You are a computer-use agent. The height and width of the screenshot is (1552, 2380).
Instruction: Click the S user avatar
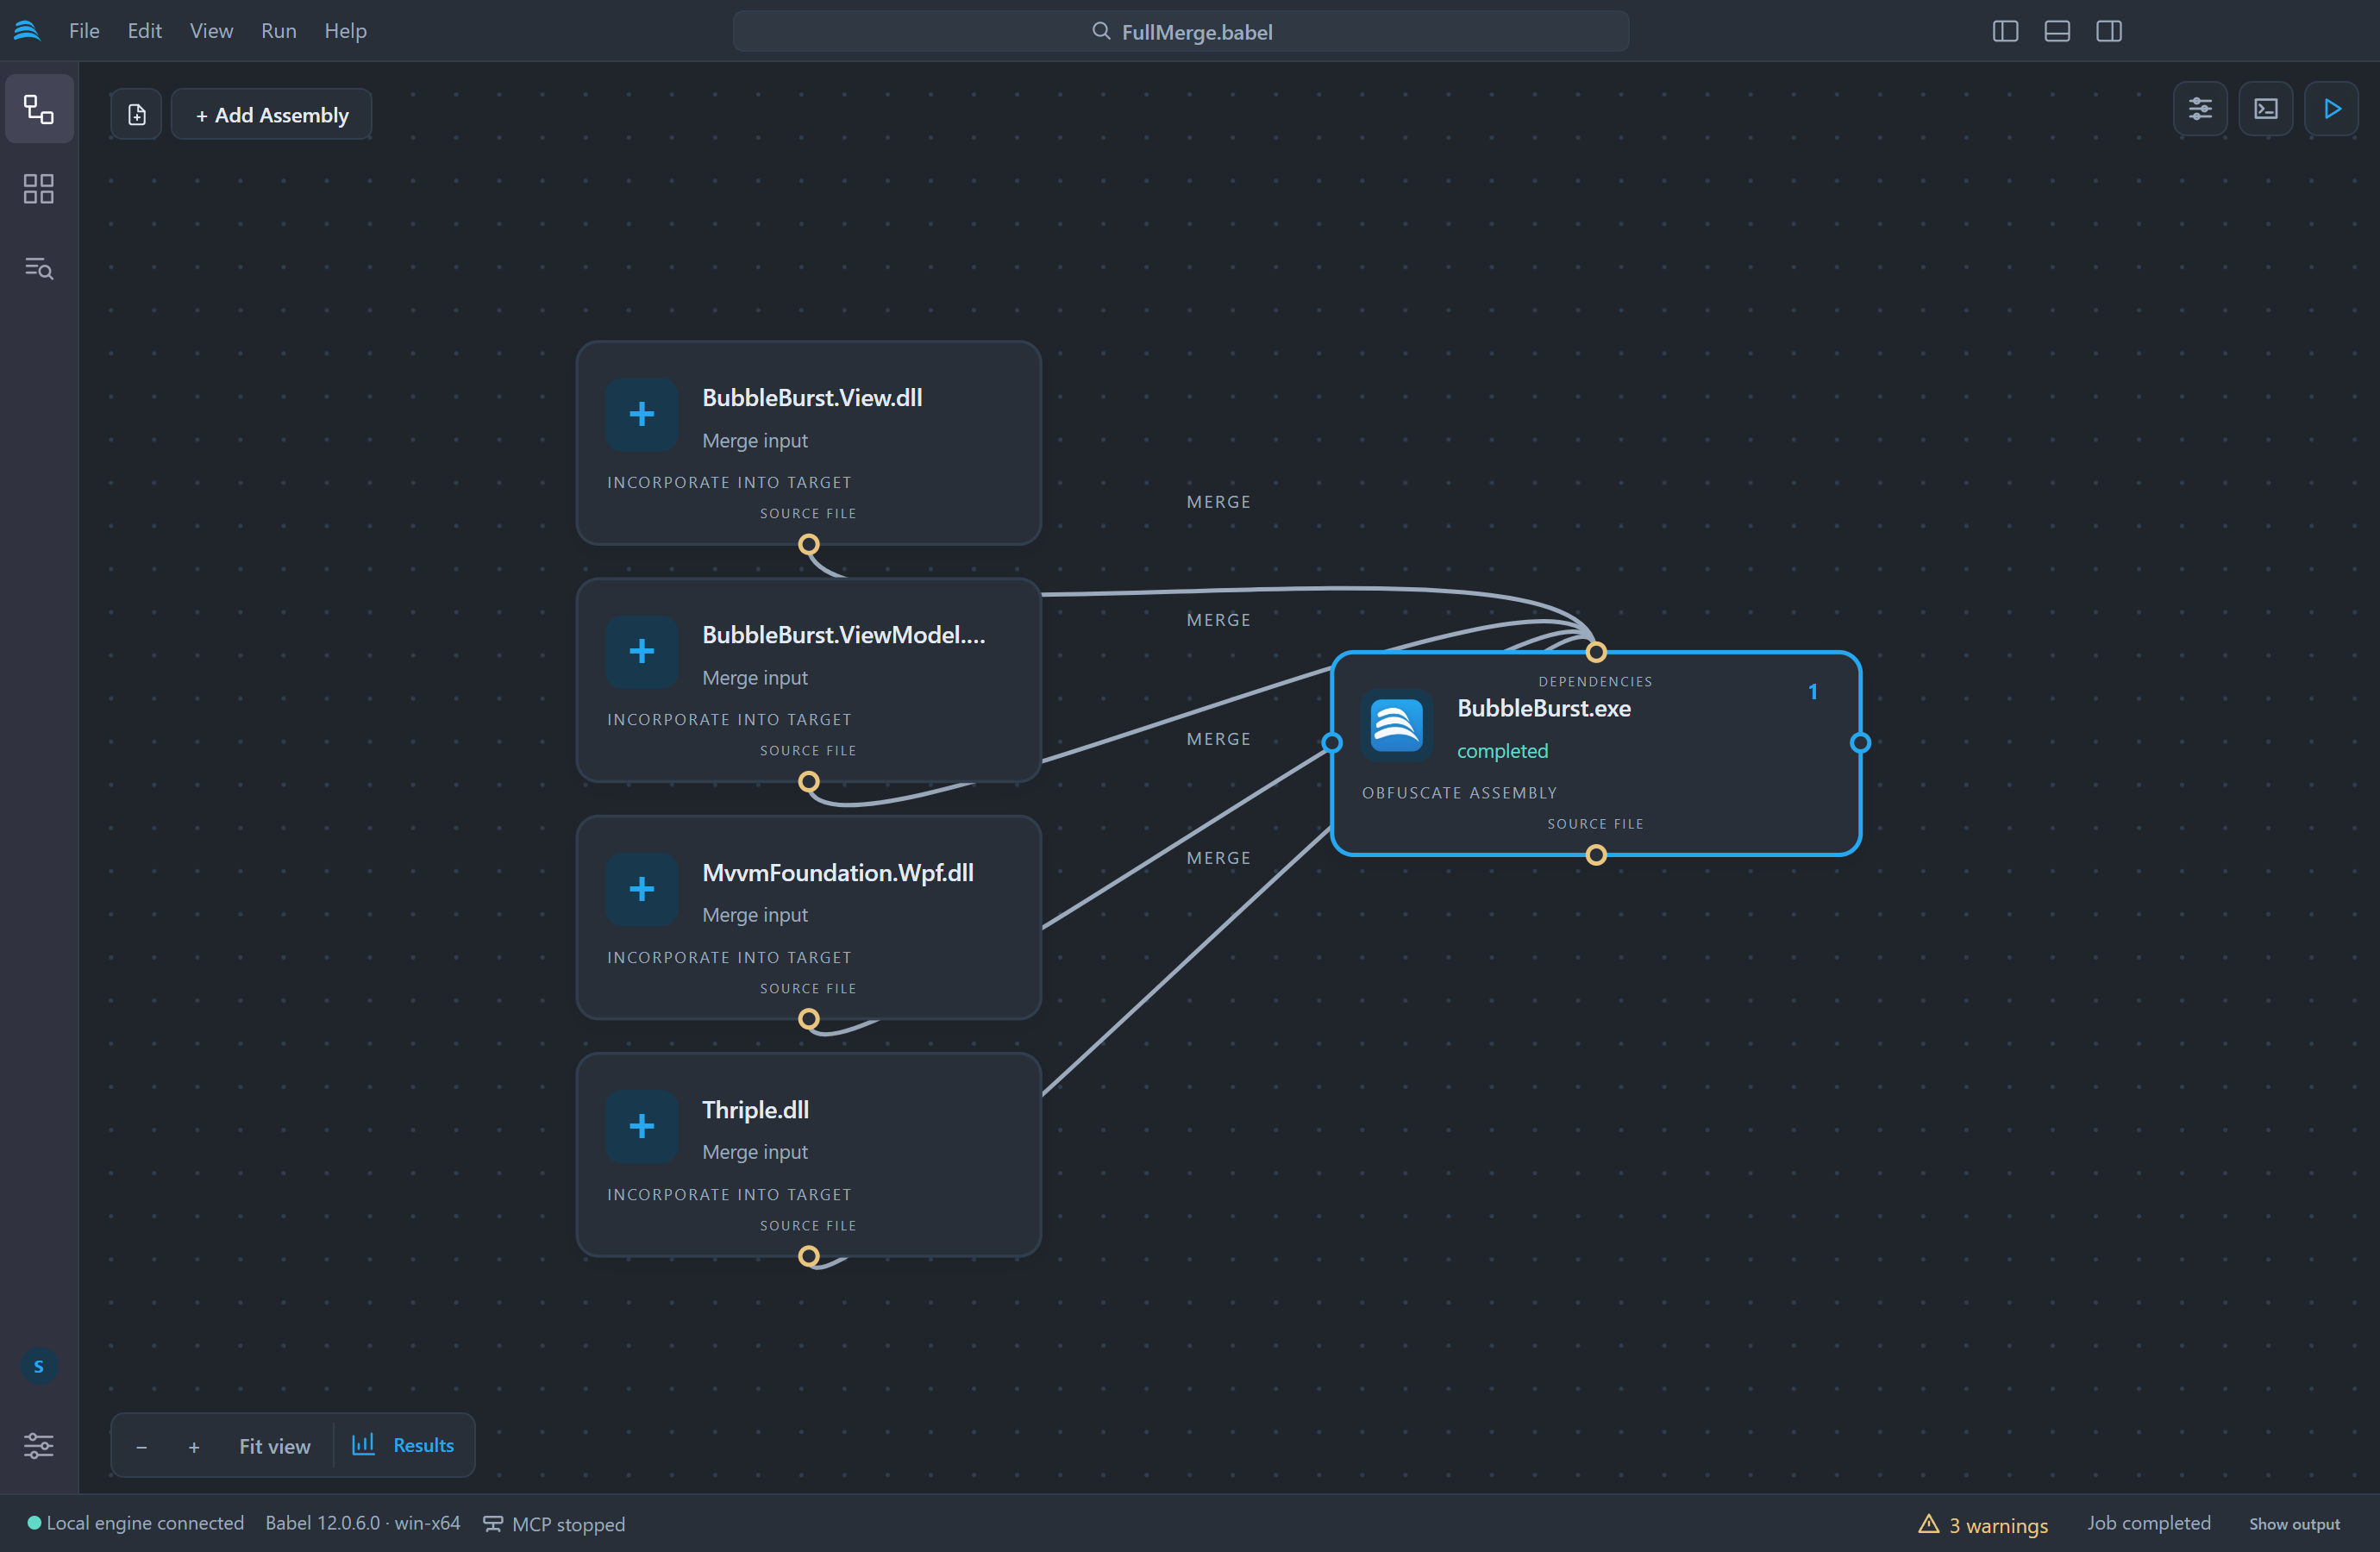point(39,1366)
